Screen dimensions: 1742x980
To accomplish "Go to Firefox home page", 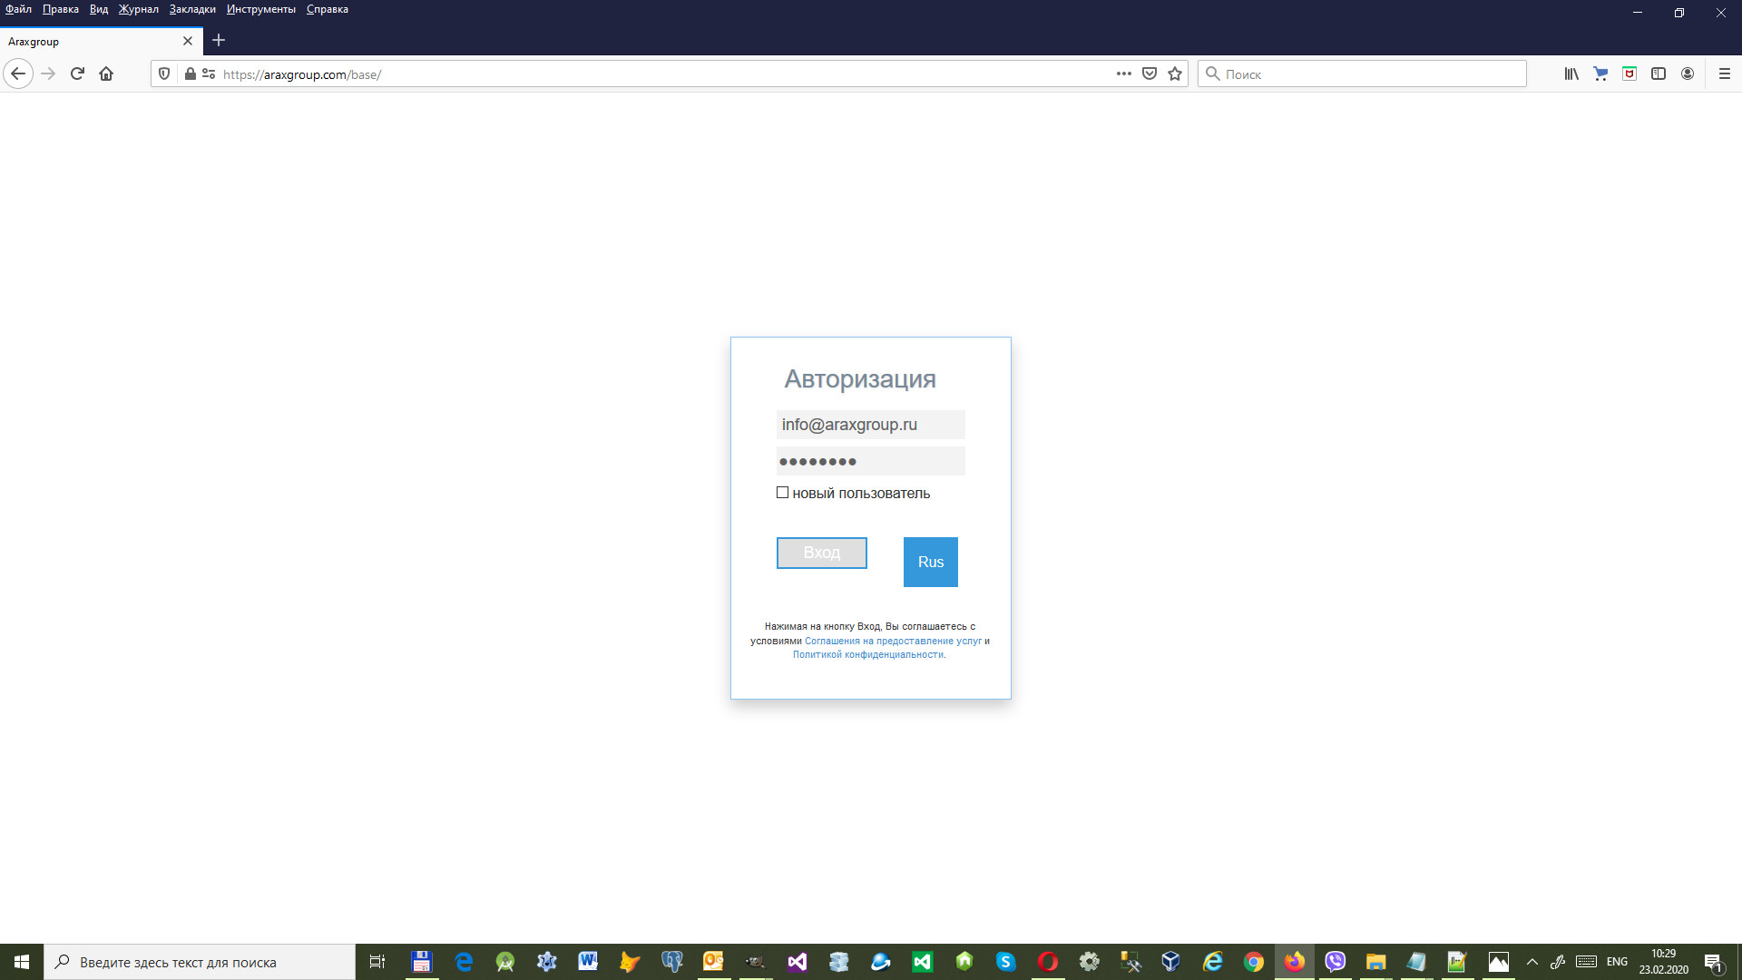I will click(106, 74).
